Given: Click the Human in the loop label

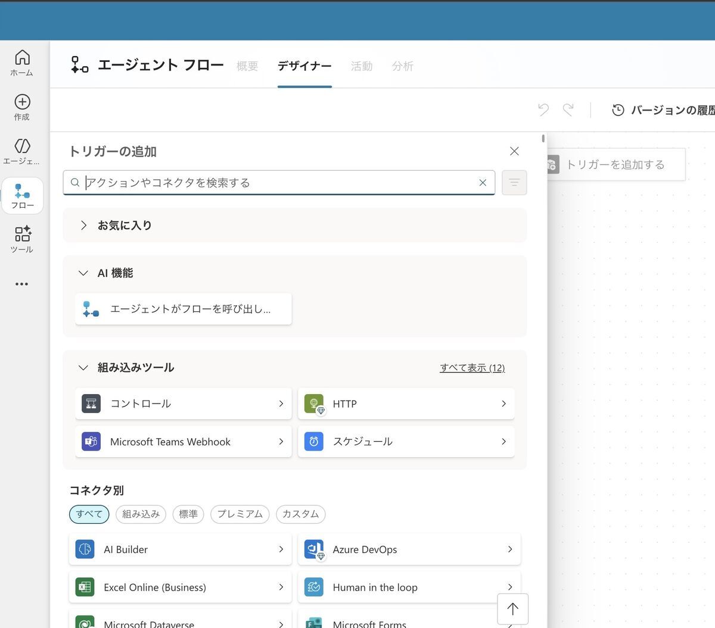Looking at the screenshot, I should coord(375,588).
